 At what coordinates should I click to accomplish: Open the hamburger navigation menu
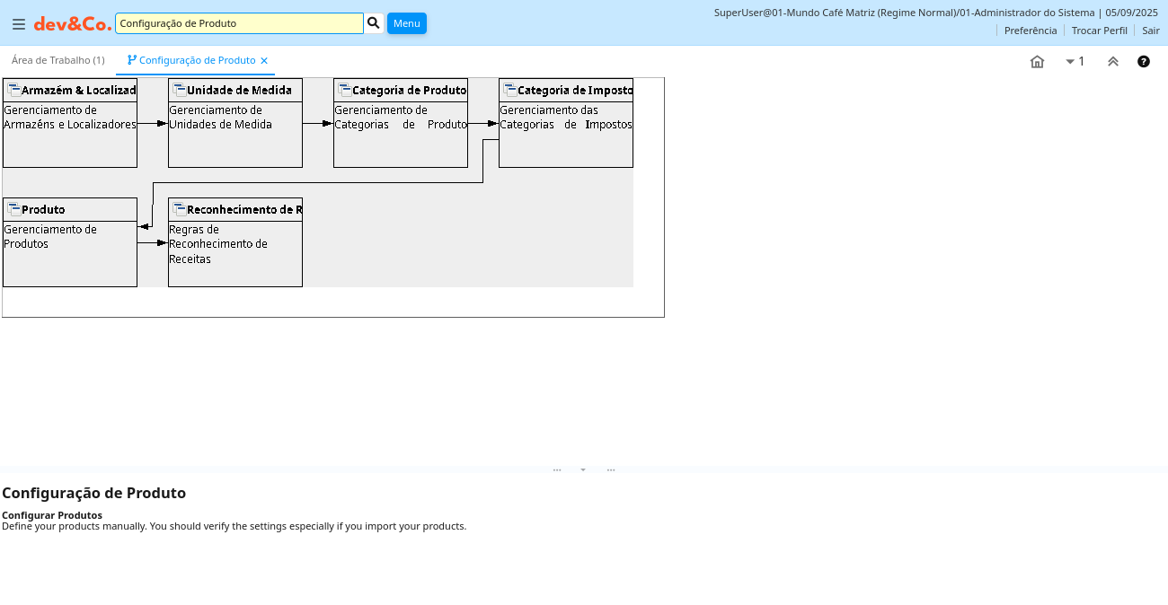tap(19, 24)
